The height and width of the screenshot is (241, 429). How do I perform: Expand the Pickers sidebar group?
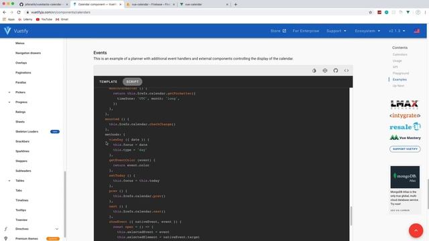[x=9, y=92]
